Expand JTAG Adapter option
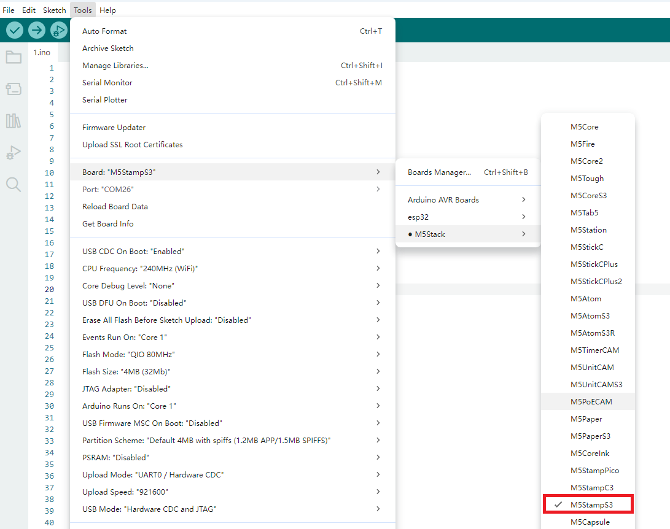670x529 pixels. tap(233, 388)
